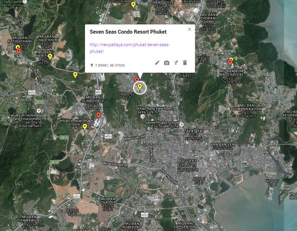The width and height of the screenshot is (297, 231).
Task: Click the Seven Seas Condo Resort Phuket title
Action: point(128,32)
